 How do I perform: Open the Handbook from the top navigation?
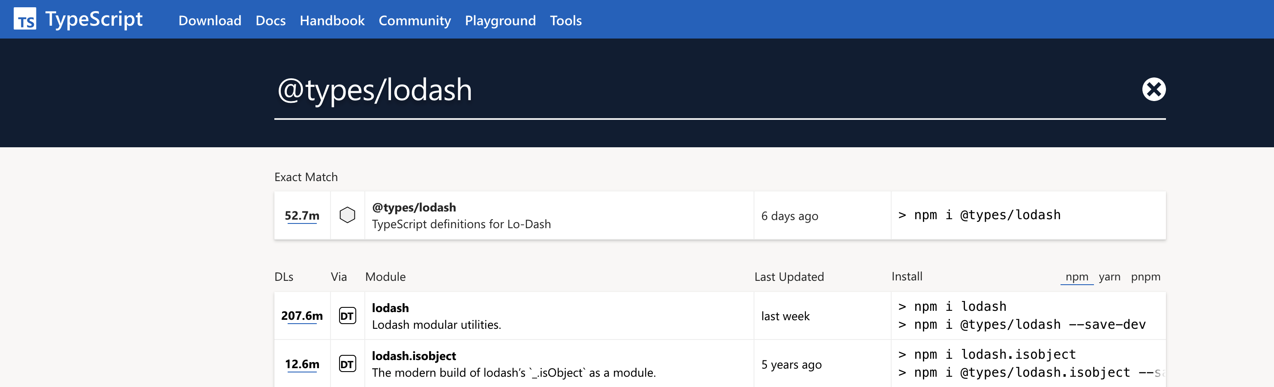pos(332,20)
